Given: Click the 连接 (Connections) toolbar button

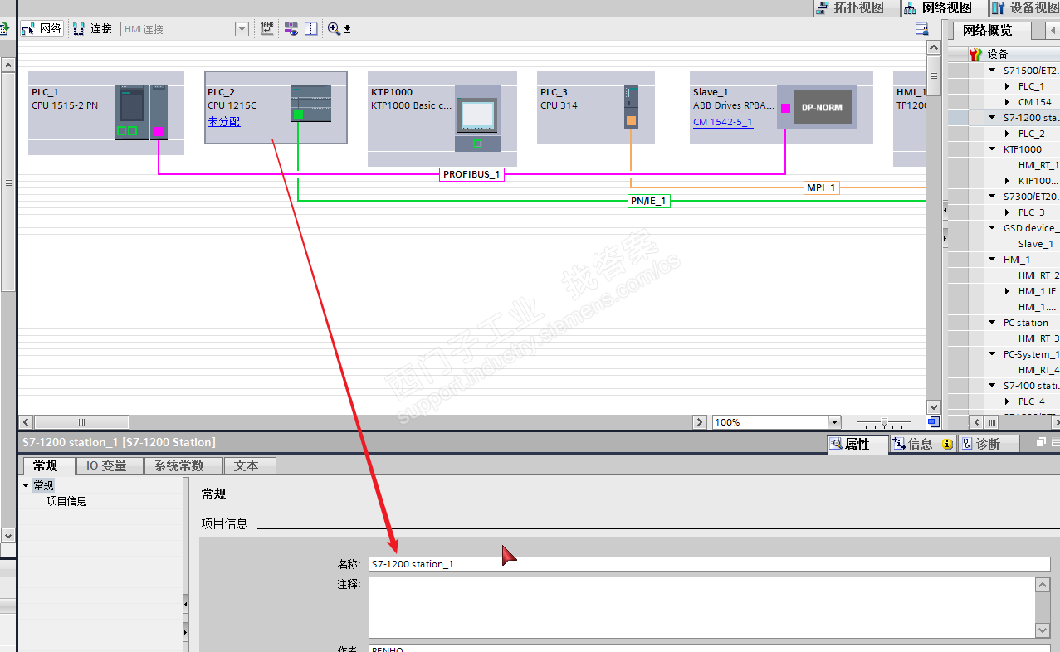Looking at the screenshot, I should (92, 28).
